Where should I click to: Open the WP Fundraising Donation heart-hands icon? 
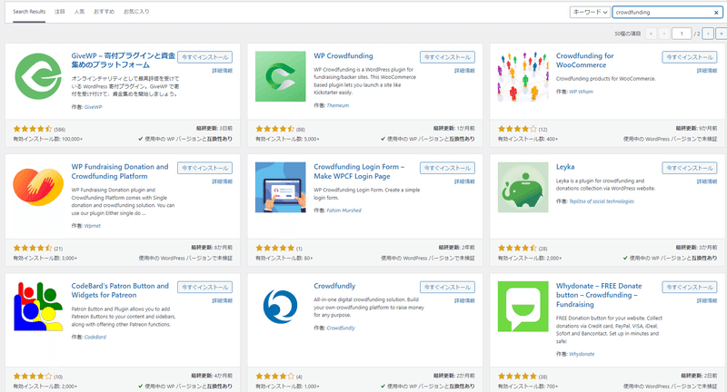pyautogui.click(x=38, y=187)
